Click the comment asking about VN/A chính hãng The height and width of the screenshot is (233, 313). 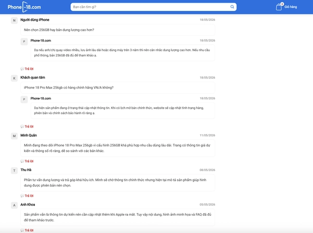[x=118, y=87]
